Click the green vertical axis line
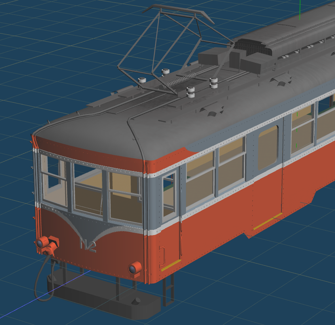The image size is (335, 325). tap(300, 10)
